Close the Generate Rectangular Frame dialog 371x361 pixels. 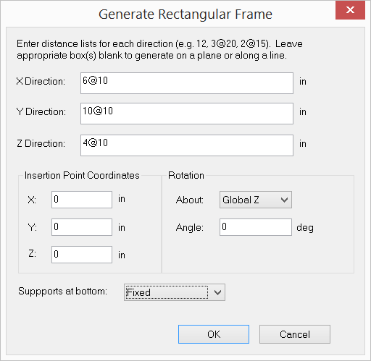350,10
